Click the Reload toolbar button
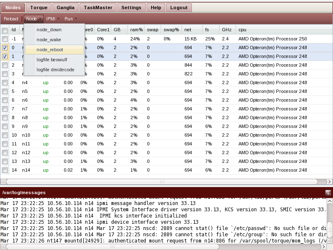The height and width of the screenshot is (250, 333). coord(11,19)
